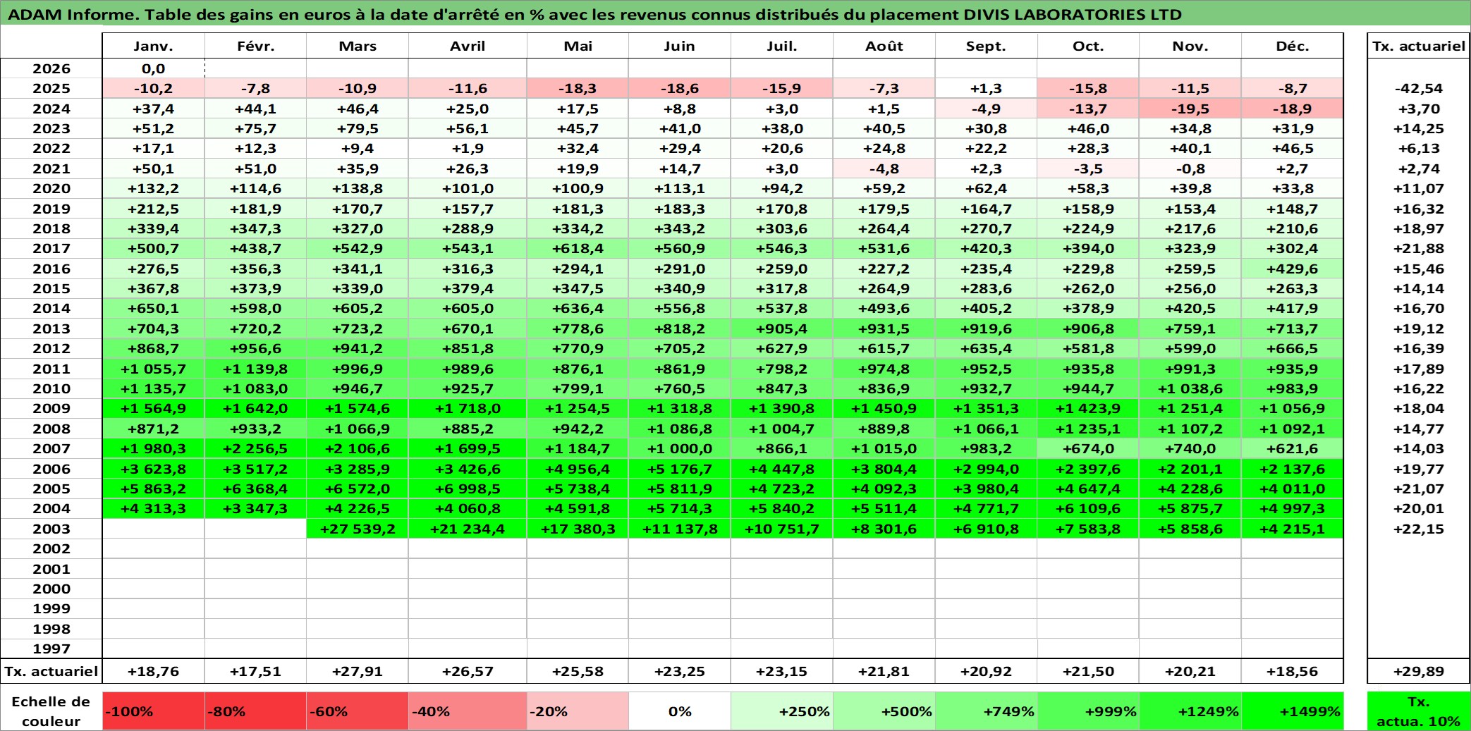1471x731 pixels.
Task: Select the Août column header
Action: [884, 46]
